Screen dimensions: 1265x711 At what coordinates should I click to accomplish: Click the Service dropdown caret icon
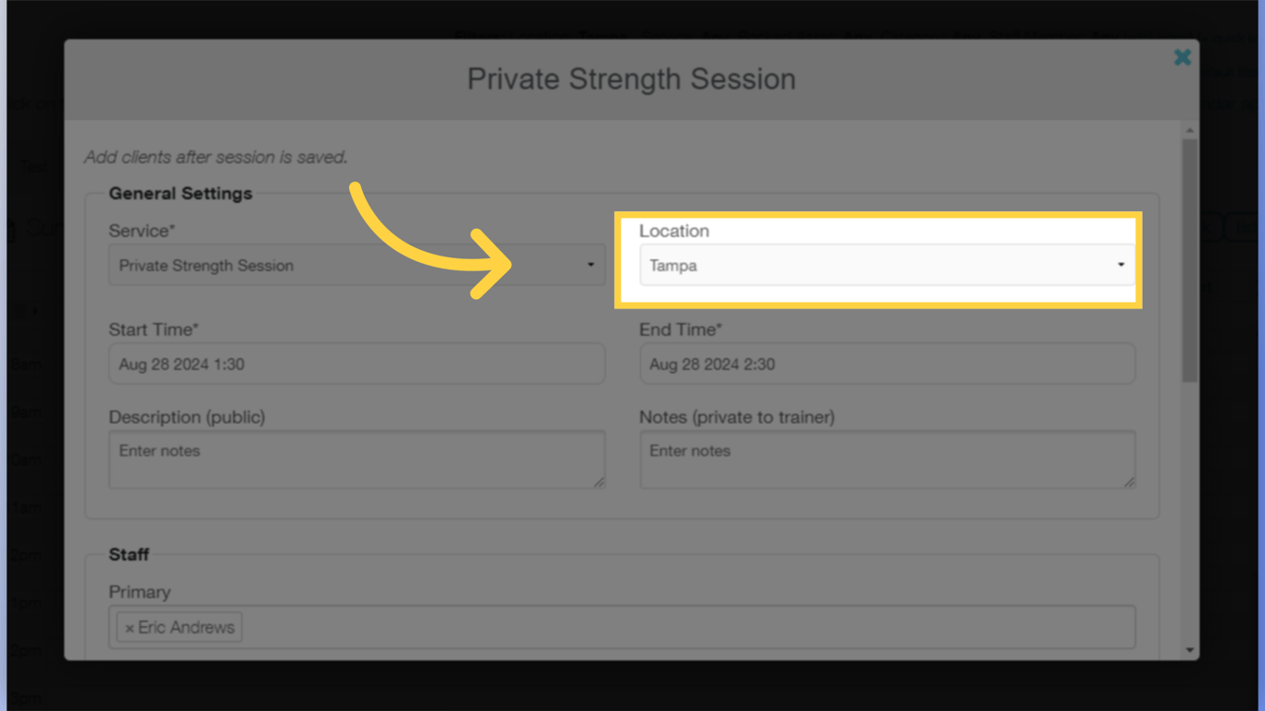pos(592,266)
